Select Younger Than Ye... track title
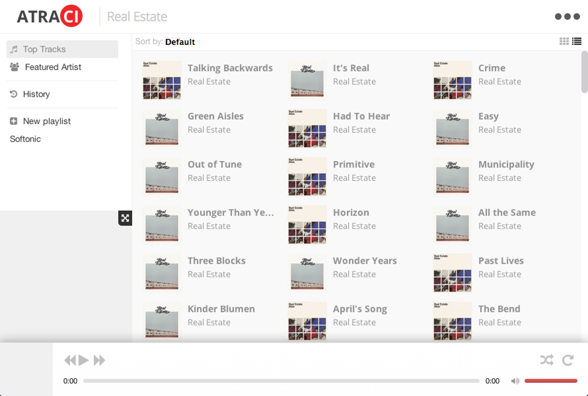This screenshot has height=396, width=588. point(231,212)
